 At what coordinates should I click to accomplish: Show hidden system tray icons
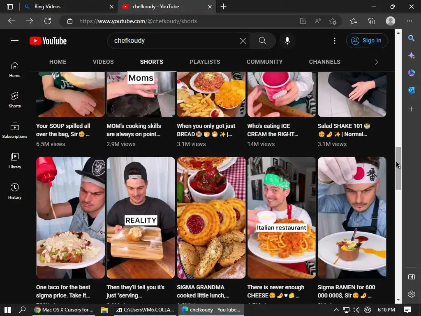[x=336, y=310]
